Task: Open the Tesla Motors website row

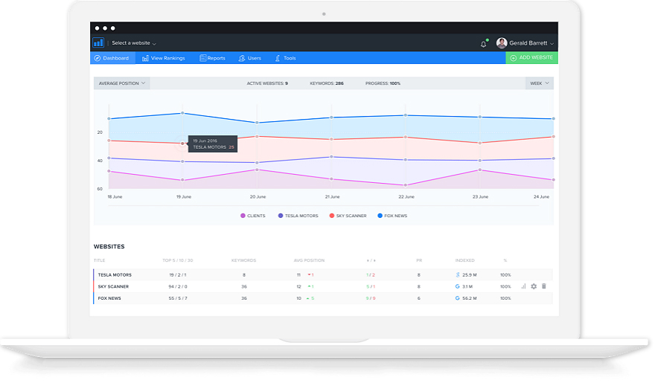Action: (x=323, y=274)
